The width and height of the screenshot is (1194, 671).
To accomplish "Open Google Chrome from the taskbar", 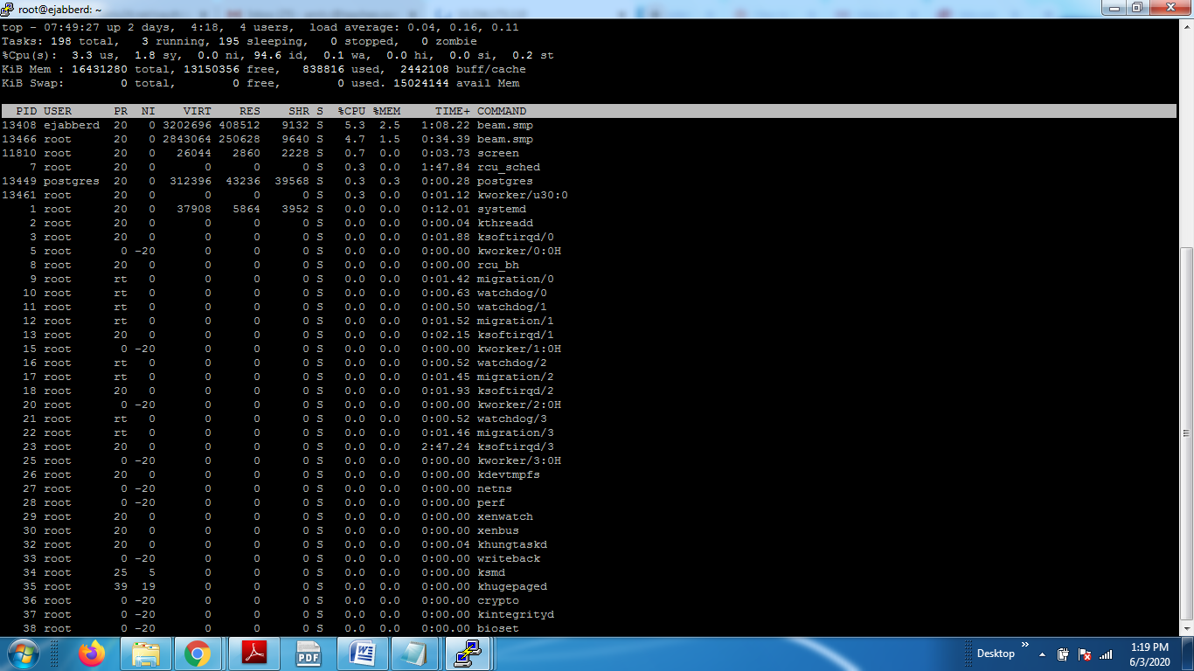I will pos(198,654).
